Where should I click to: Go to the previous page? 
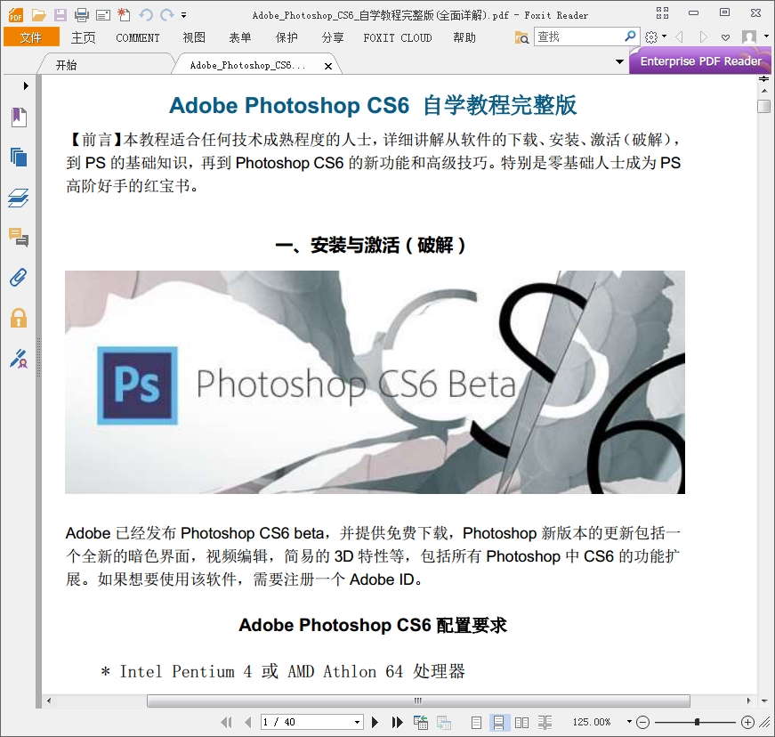pos(248,722)
